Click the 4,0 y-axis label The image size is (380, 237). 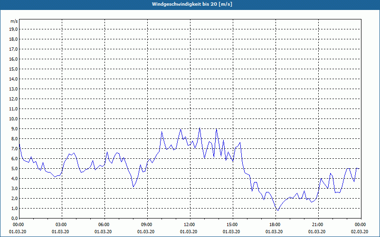point(14,179)
